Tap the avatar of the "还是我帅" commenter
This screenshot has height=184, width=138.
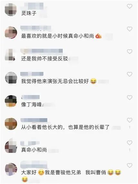tap(10, 55)
